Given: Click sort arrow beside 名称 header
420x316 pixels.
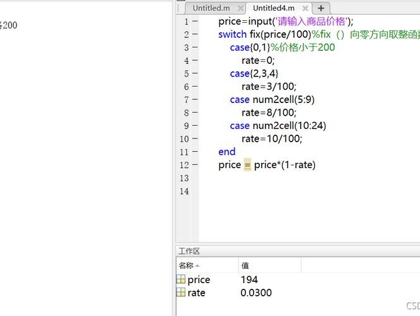Looking at the screenshot, I should 197,266.
